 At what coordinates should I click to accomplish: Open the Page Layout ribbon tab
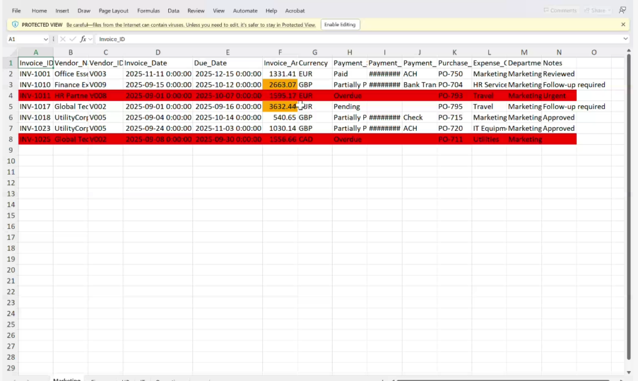coord(113,11)
